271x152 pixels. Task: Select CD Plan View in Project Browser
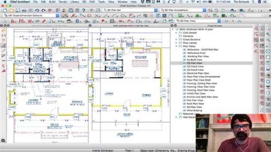coord(194,63)
